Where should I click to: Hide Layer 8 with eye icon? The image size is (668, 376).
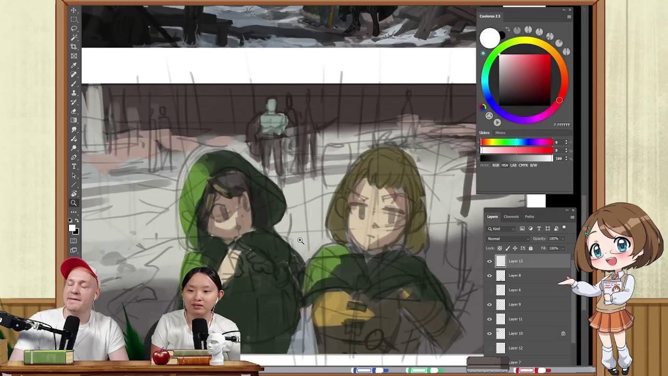490,275
